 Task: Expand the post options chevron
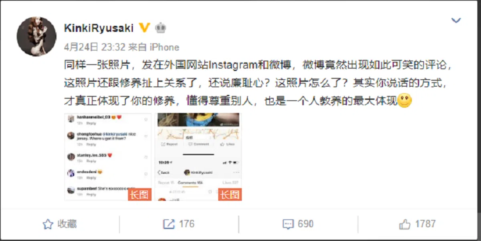[x=456, y=20]
